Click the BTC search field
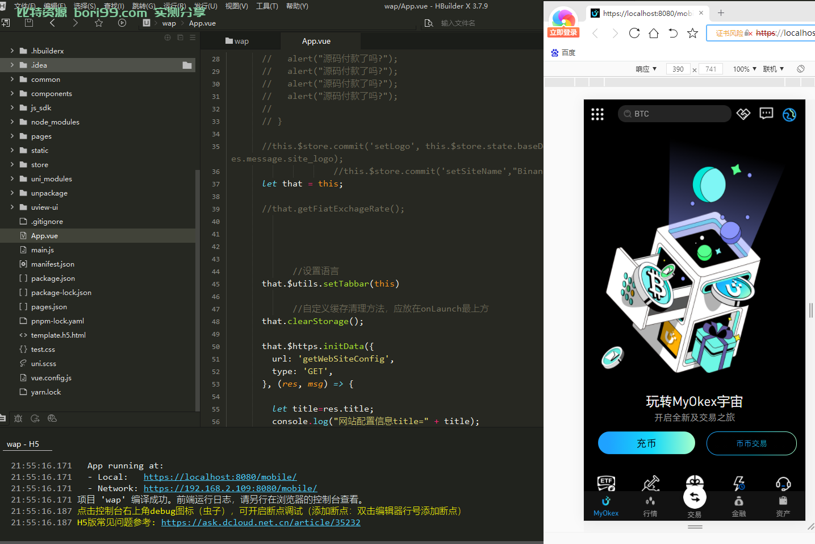 (x=675, y=114)
